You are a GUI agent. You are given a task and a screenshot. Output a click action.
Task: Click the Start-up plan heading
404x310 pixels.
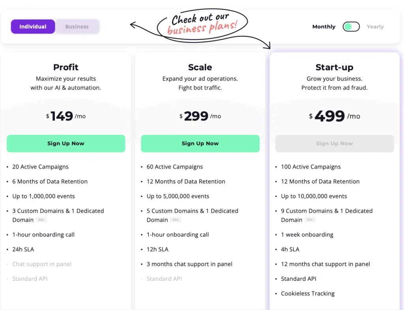(x=335, y=67)
